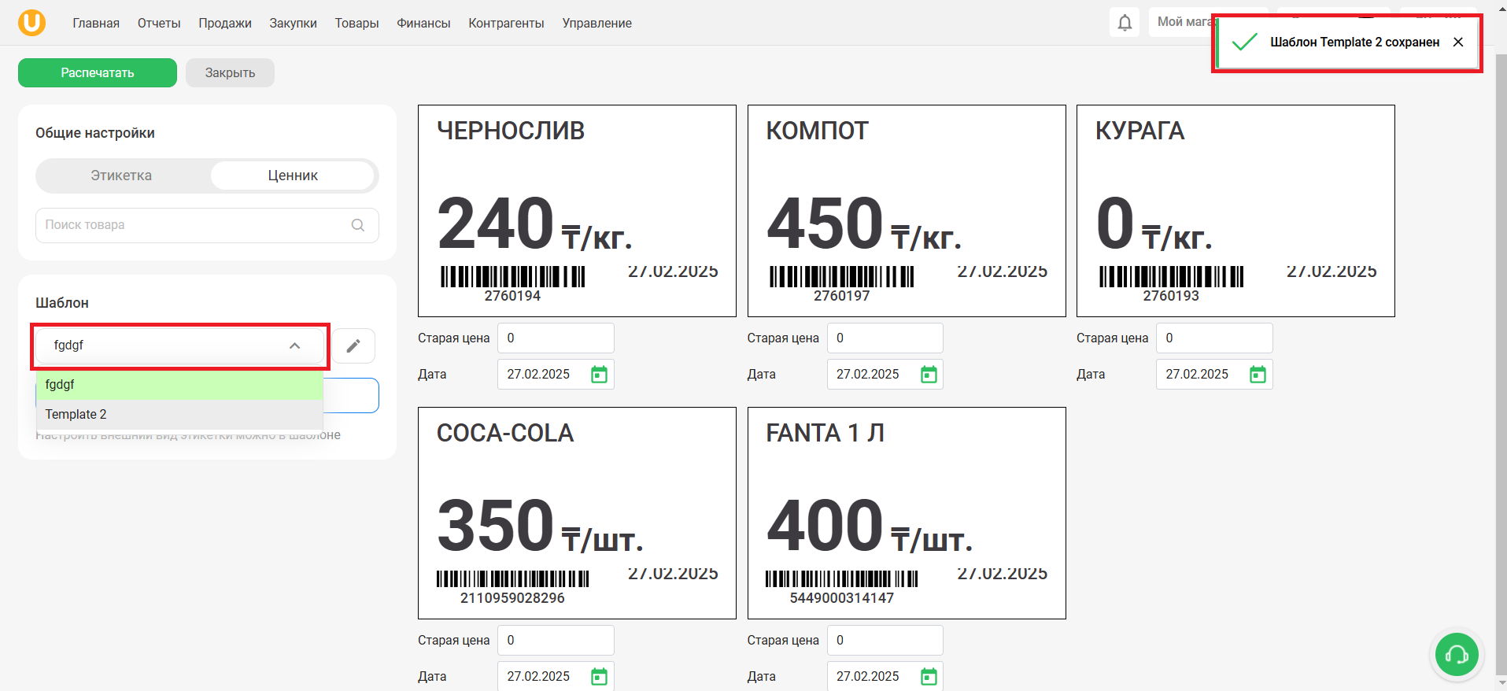
Task: Edit Старая цена field for КОМПОТ
Action: tap(885, 338)
